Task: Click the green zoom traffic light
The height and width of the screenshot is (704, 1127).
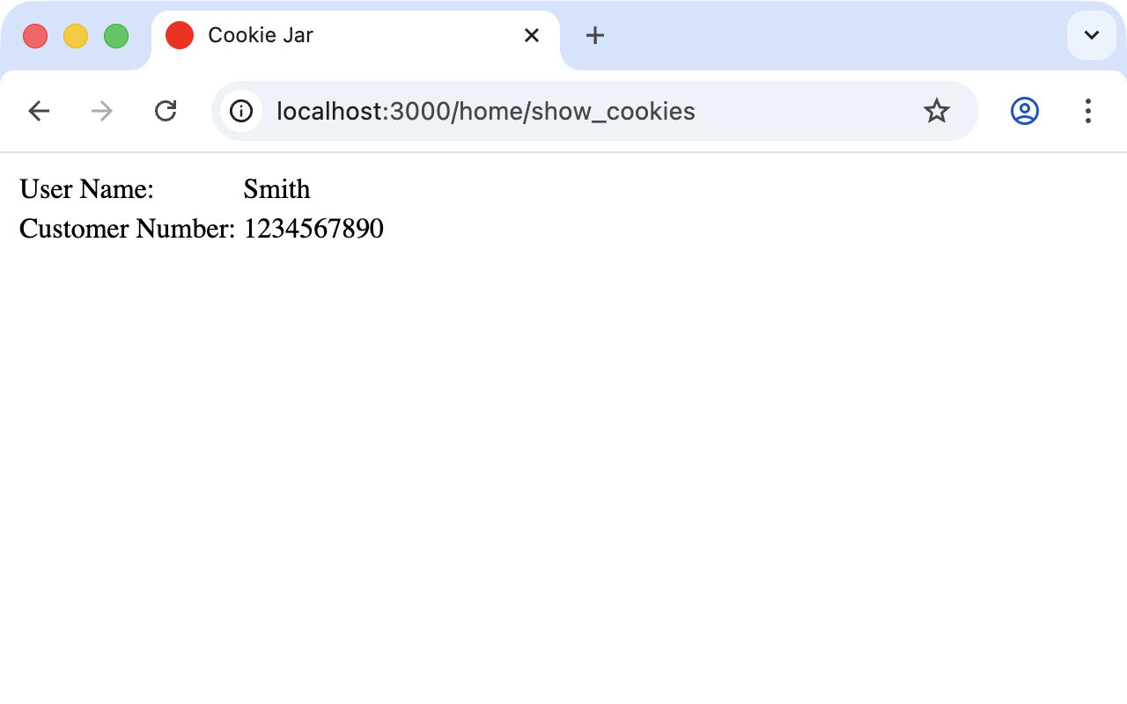Action: click(x=114, y=35)
